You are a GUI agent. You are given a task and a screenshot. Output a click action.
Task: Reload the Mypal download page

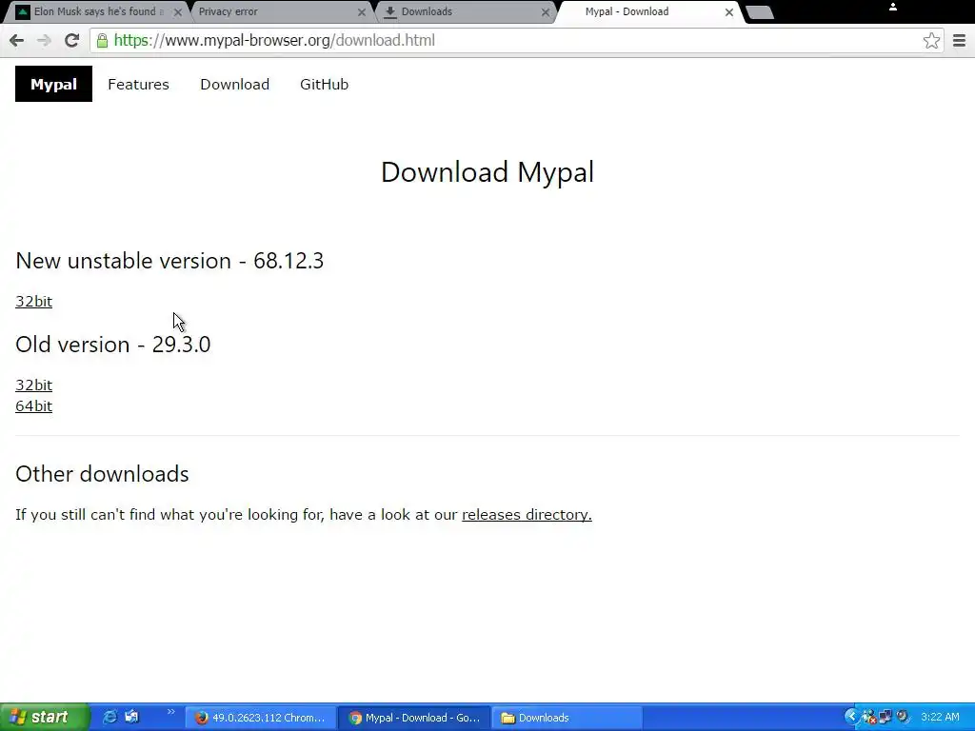(72, 40)
